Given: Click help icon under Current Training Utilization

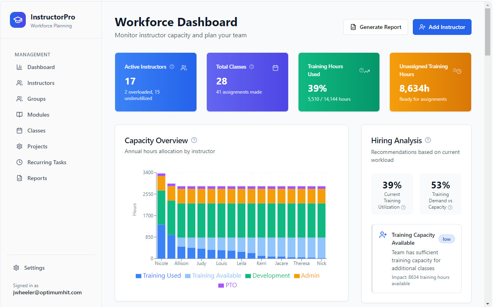Looking at the screenshot, I should [403, 207].
